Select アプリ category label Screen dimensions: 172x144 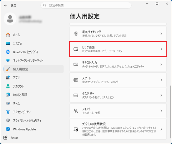pos(16,78)
